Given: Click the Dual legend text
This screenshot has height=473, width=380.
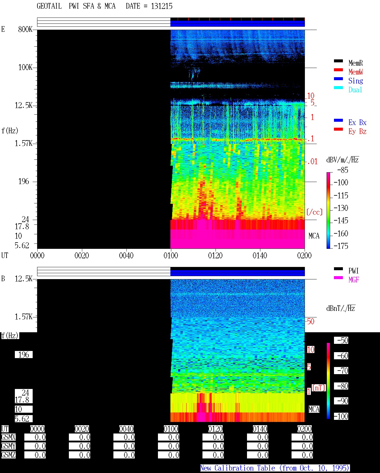Looking at the screenshot, I should [356, 90].
